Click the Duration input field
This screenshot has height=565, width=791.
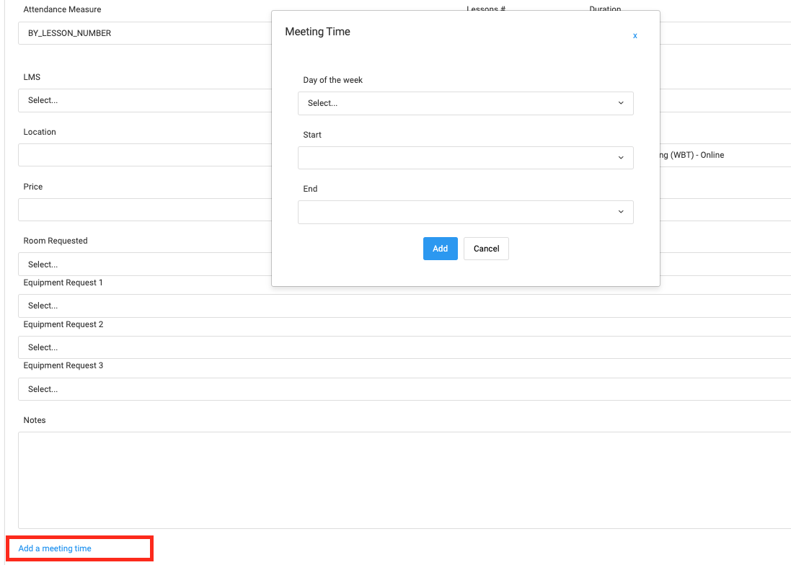[x=725, y=33]
